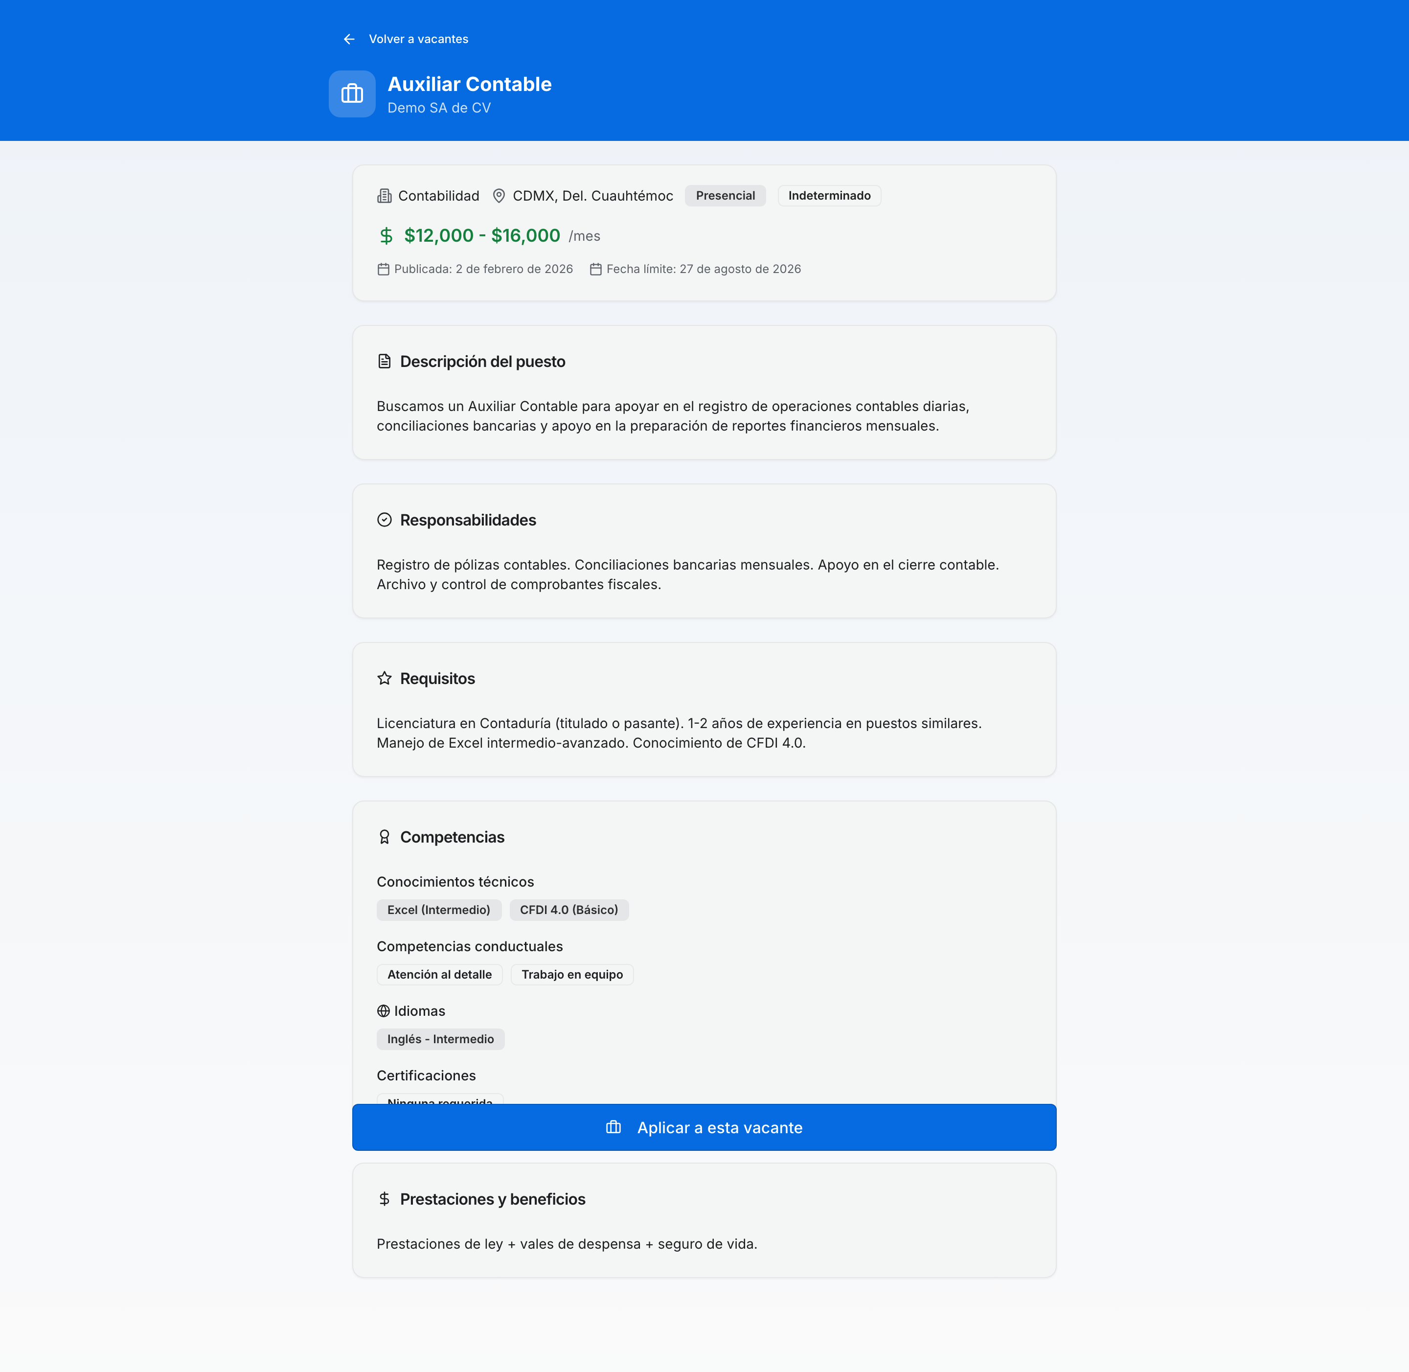This screenshot has height=1372, width=1409.
Task: Click the $12,000 - $16,000 salary range
Action: (482, 236)
